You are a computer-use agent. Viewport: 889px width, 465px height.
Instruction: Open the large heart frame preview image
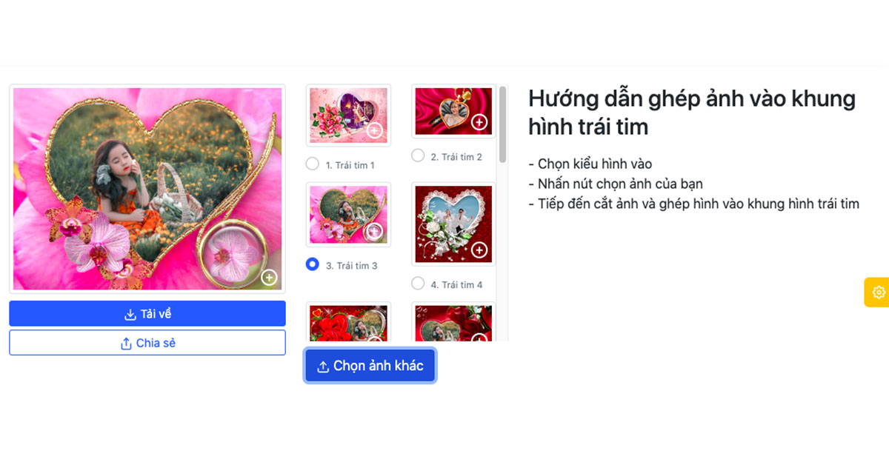coord(147,189)
